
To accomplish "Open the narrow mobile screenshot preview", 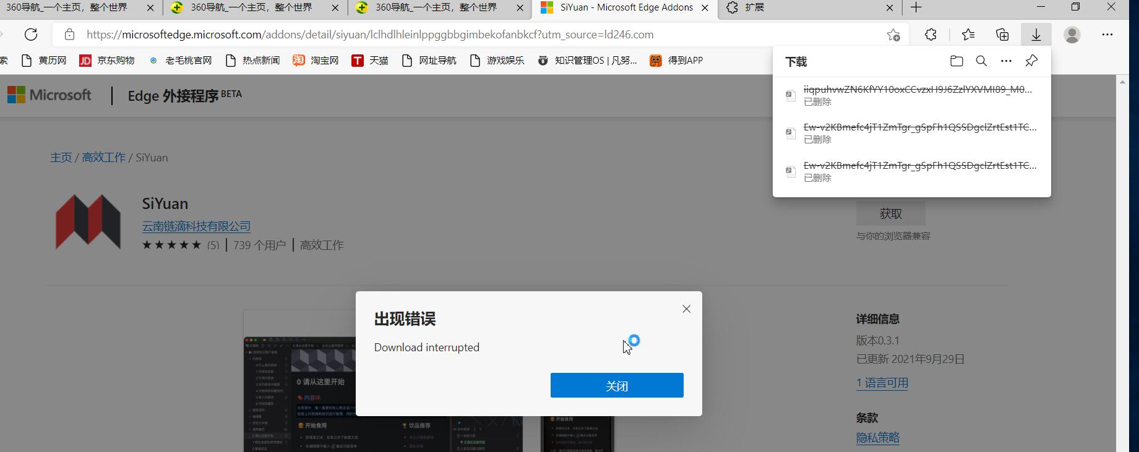I will pyautogui.click(x=577, y=433).
